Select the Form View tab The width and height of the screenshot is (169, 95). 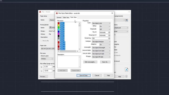73,17
